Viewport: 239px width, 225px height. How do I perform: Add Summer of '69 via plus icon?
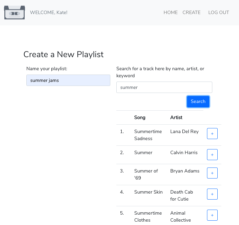[212, 173]
